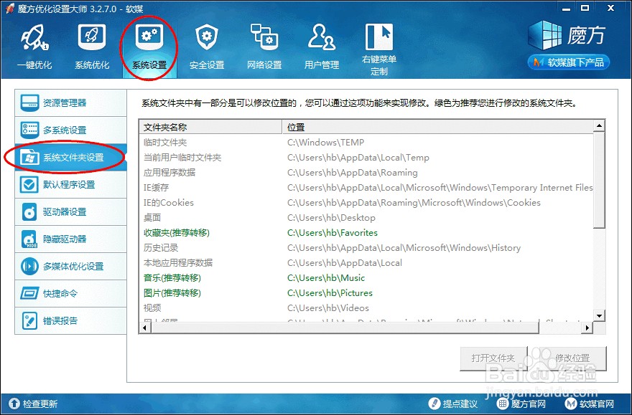Image resolution: width=632 pixels, height=415 pixels.
Task: Click path C:\Users\hb\Pictures
Action: pos(330,292)
